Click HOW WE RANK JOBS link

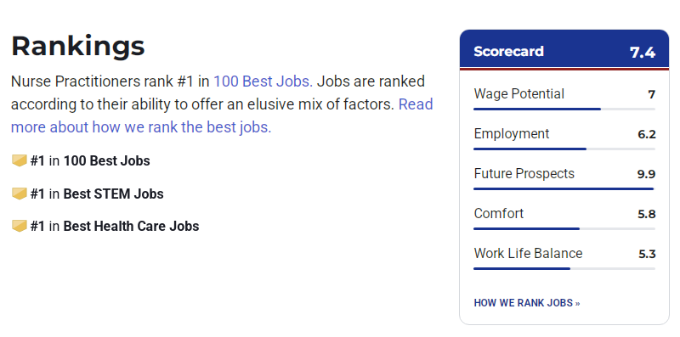click(x=526, y=303)
